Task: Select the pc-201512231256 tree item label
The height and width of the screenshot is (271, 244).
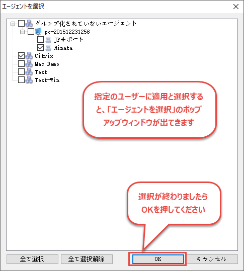Action: pyautogui.click(x=67, y=32)
